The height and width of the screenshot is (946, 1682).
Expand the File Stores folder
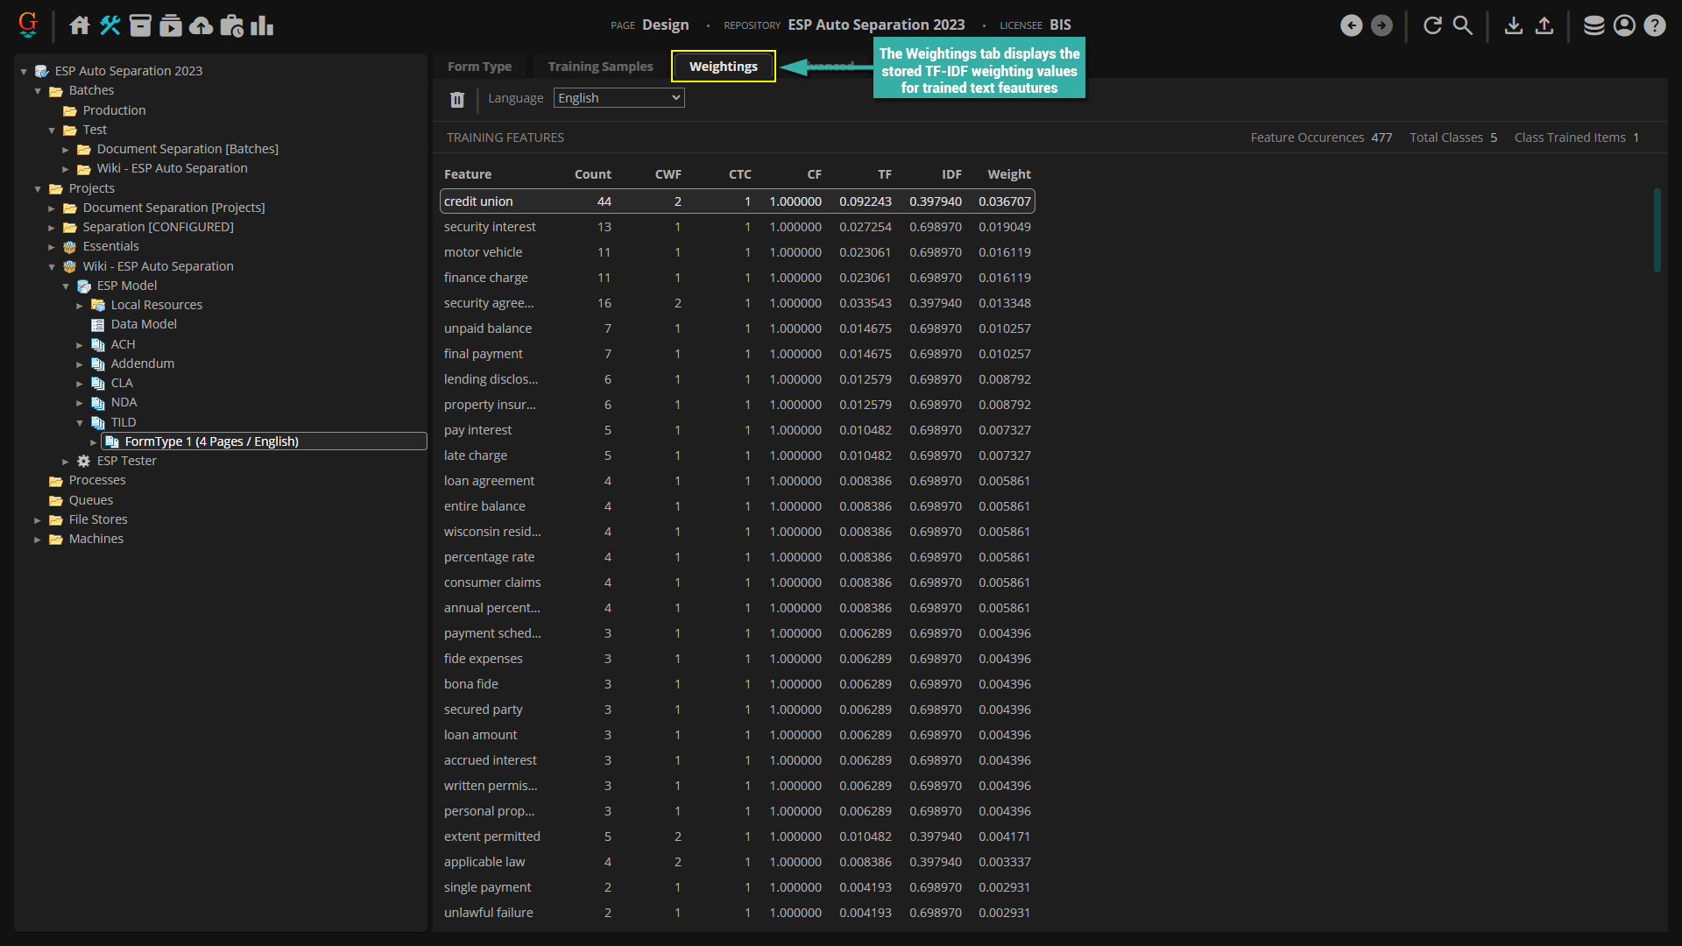tap(38, 519)
